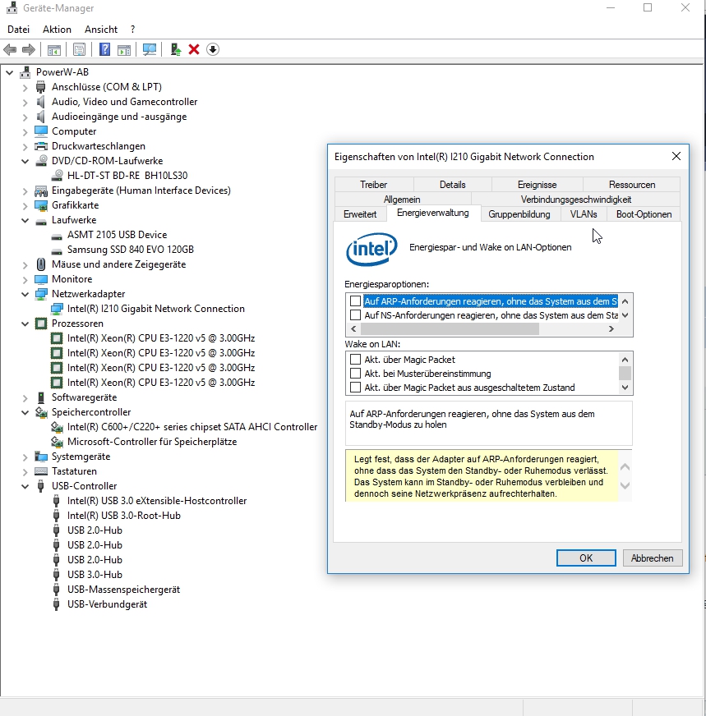
Task: Click the Druckwarteschlangen printer icon
Action: point(41,146)
